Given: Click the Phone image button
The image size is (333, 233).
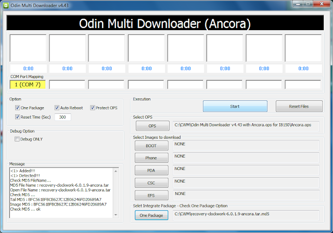Looking at the screenshot, I should point(151,158).
